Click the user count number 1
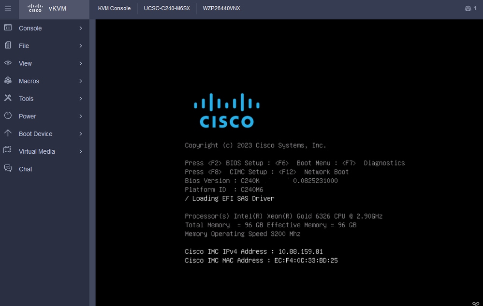483x306 pixels. click(x=475, y=8)
